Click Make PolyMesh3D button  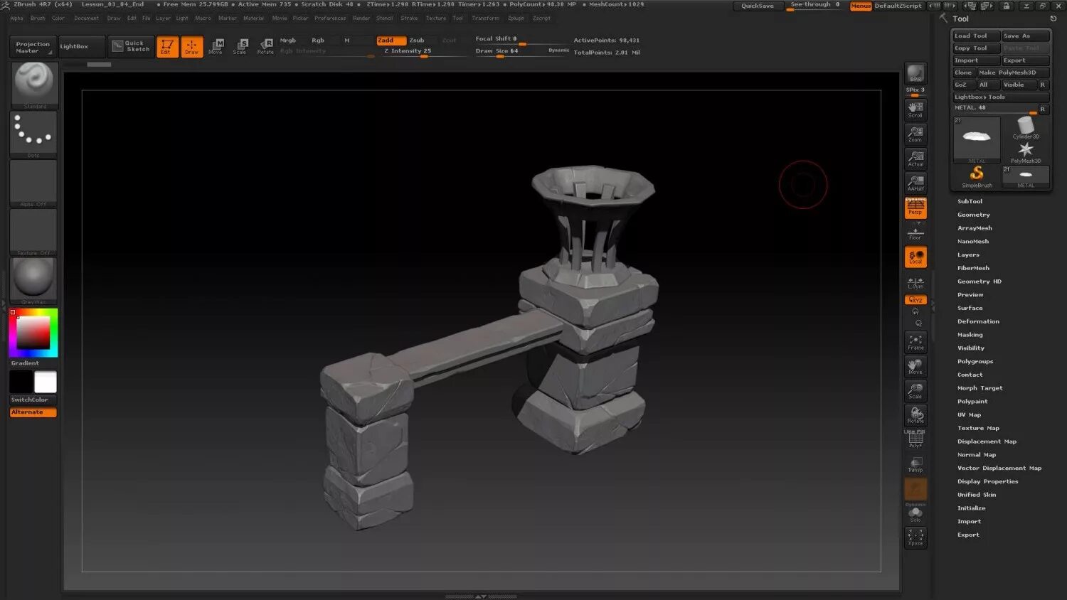coord(1013,73)
